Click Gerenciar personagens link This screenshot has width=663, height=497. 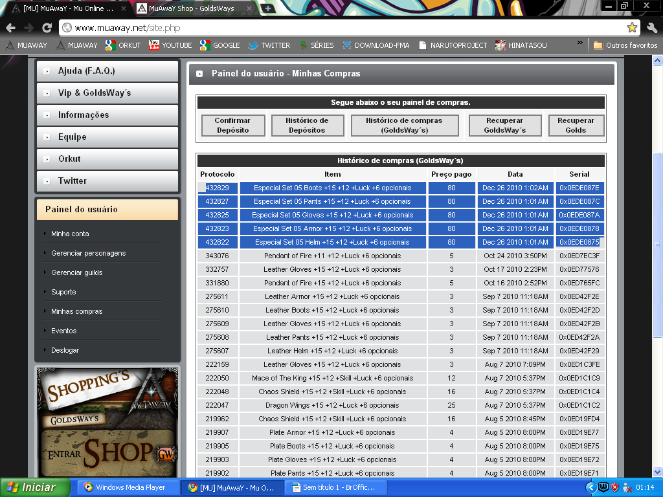[x=88, y=253]
